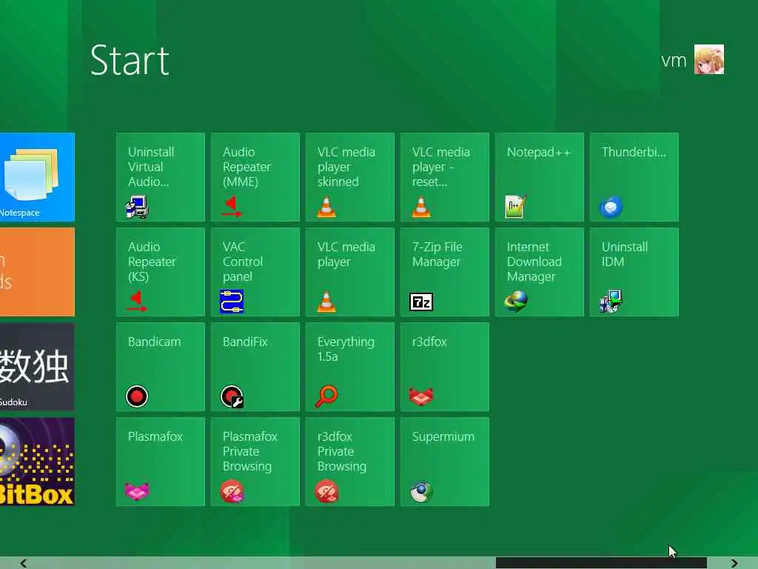Open the Sudoku game tile

37,367
